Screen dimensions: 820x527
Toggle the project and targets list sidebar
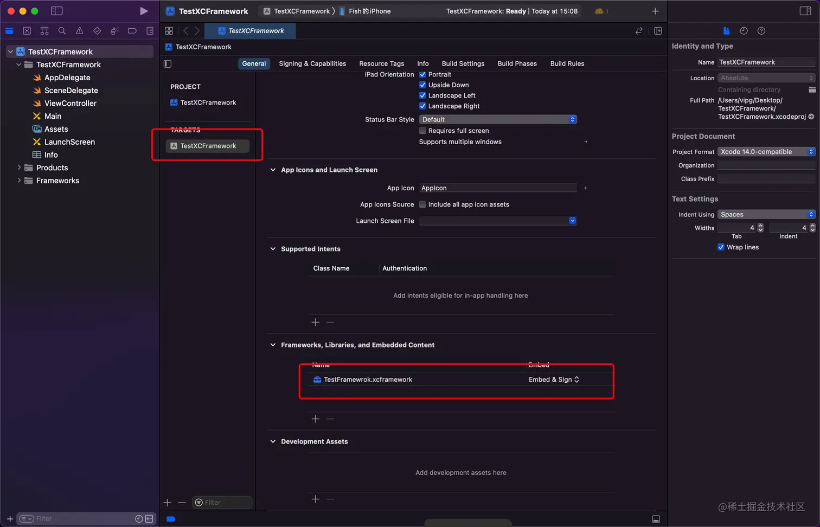coord(168,64)
